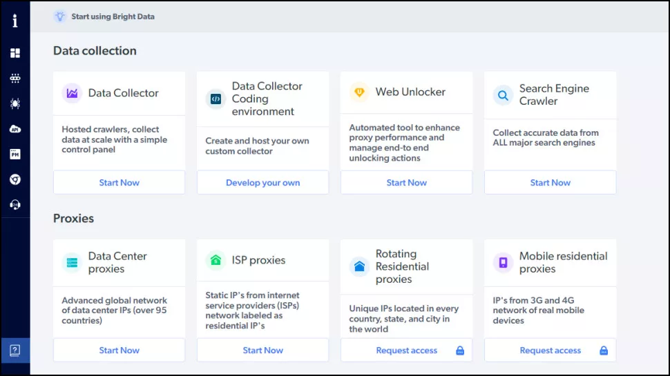The width and height of the screenshot is (670, 376).
Task: Click the lightbulb icon beside Start using Bright Data
Action: (60, 17)
